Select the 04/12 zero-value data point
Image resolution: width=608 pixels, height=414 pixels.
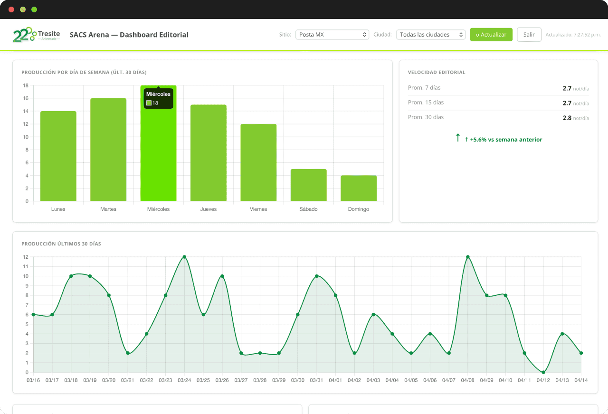543,372
